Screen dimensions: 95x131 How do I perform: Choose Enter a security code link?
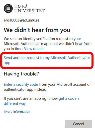click(x=21, y=84)
